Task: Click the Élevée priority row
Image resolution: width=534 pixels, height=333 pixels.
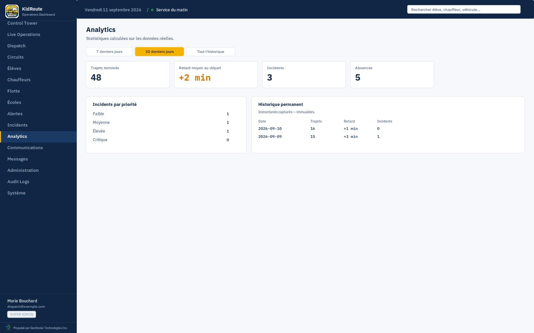Action: click(161, 131)
